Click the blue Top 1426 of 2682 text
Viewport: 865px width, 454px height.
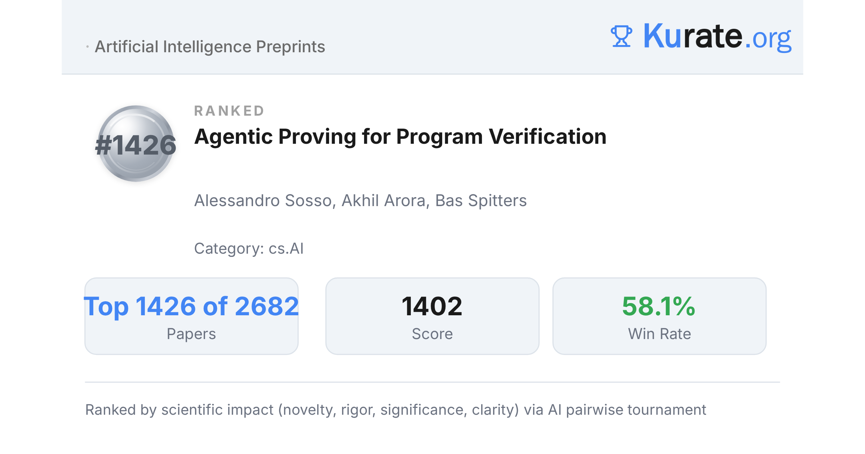191,306
